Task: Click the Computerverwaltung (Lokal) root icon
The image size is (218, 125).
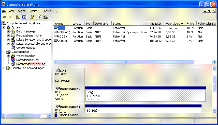Action: click(4, 23)
